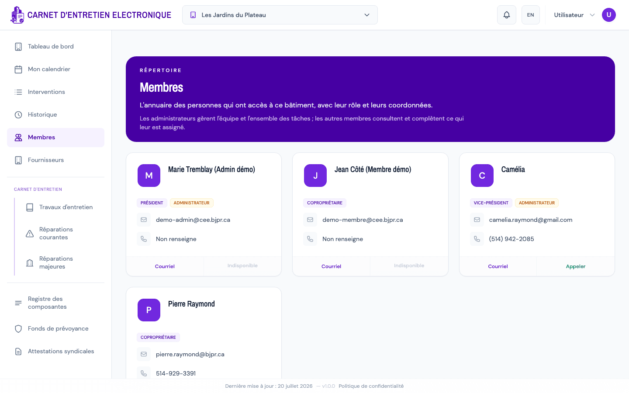Click chevron next to Utilisateur
Screen dimensions: 629x393
click(592, 15)
